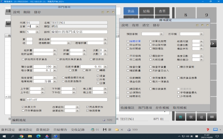The width and height of the screenshot is (223, 139).
Task: Open the calculator icon on left
Action: 7,24
